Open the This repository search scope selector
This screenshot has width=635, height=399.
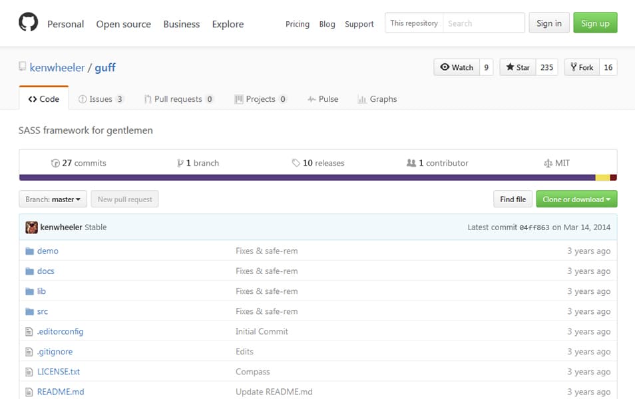(x=413, y=22)
